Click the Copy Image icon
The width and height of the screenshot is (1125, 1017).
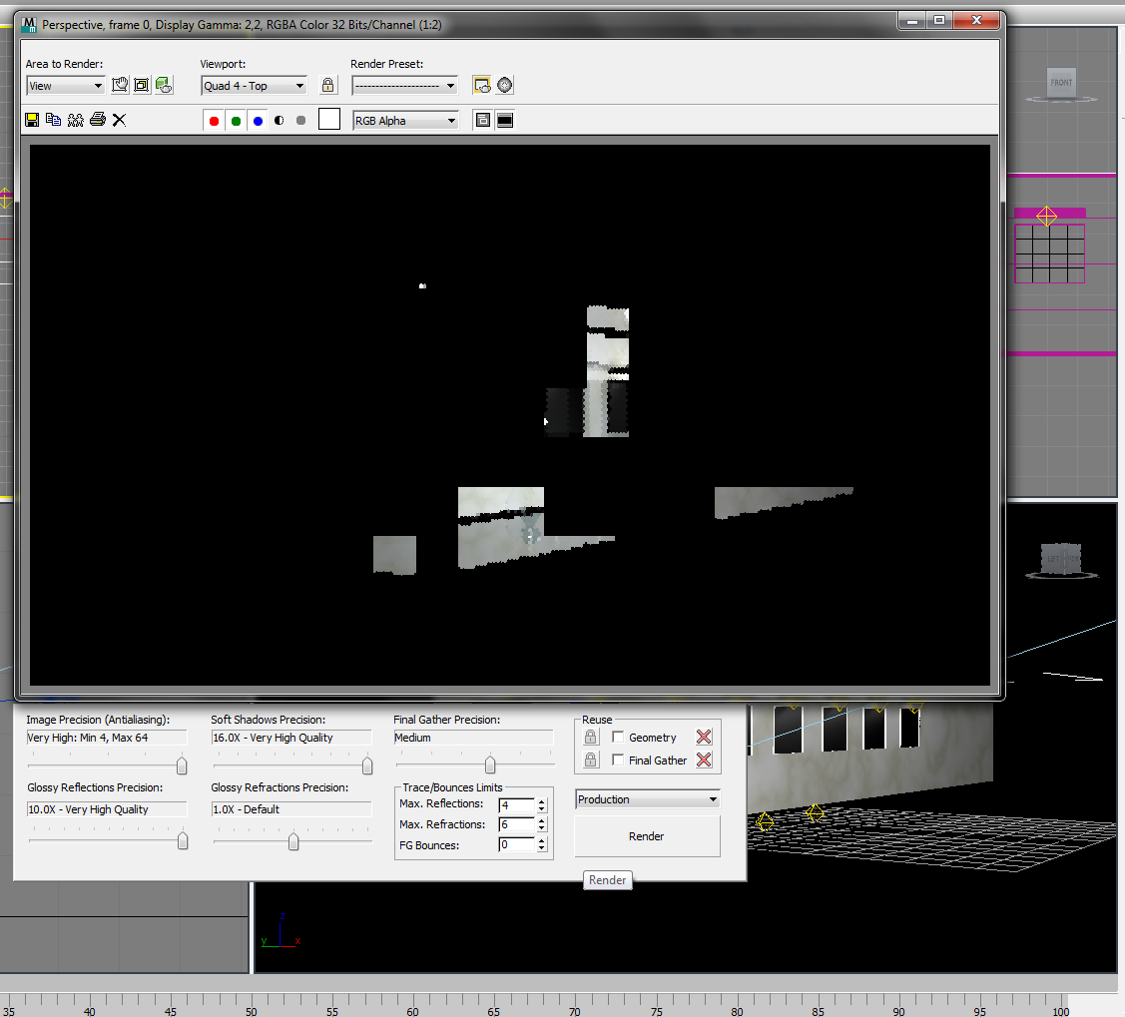[x=53, y=120]
